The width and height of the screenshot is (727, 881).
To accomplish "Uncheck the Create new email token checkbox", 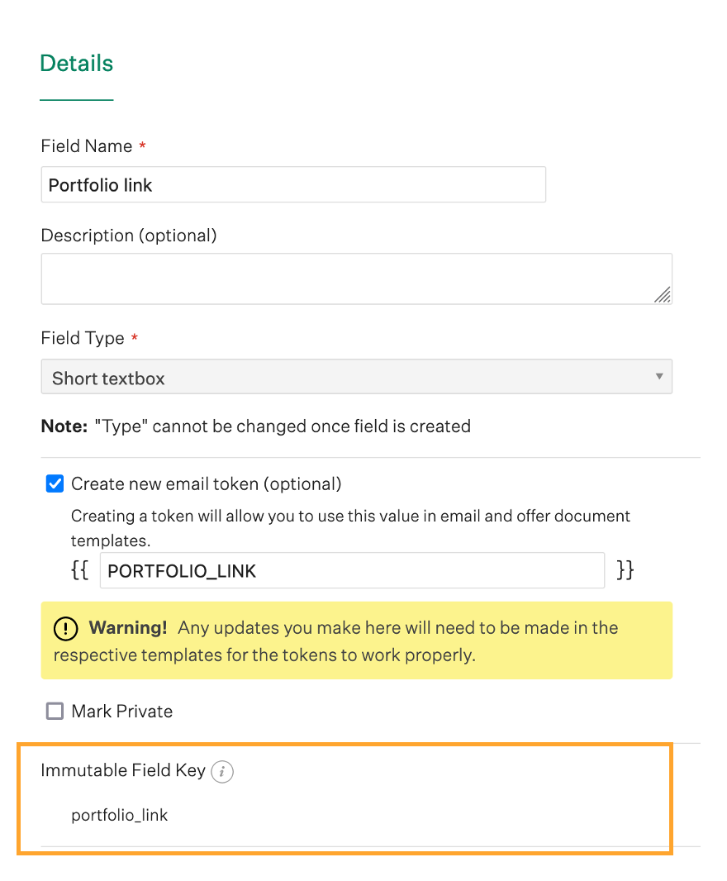I will click(55, 484).
